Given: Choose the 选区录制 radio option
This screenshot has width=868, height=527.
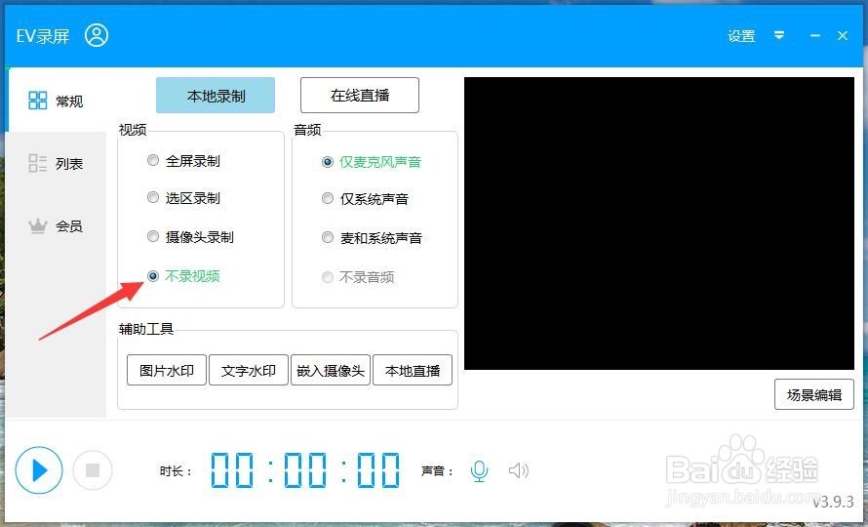Looking at the screenshot, I should 183,198.
